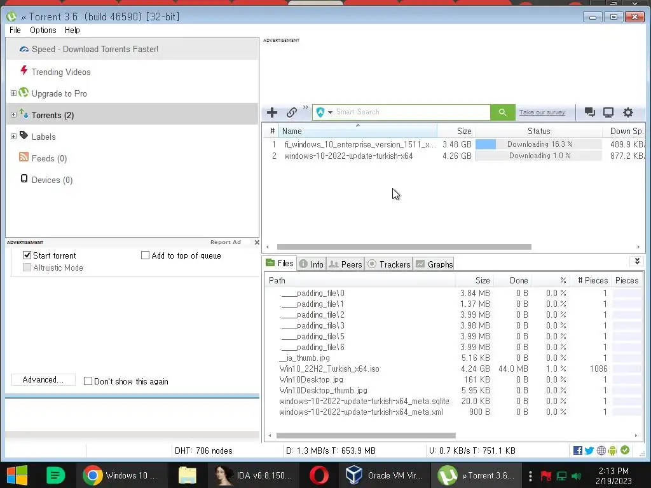
Task: Select windows-10-2022-update-turkish-x64 torrent row
Action: click(x=454, y=156)
